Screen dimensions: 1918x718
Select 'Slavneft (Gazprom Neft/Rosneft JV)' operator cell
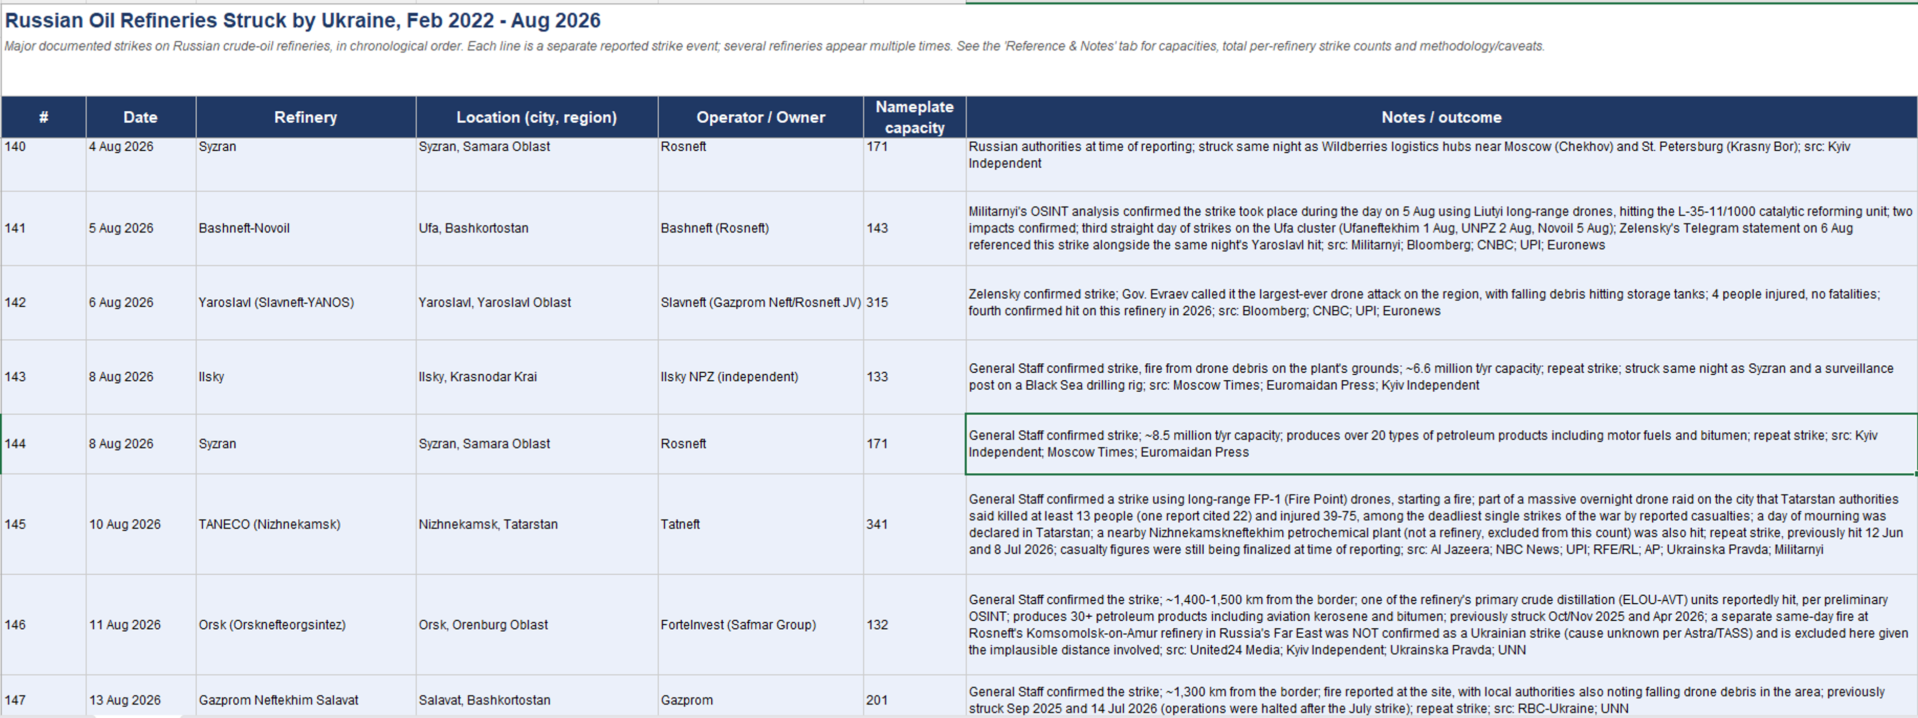click(x=761, y=303)
